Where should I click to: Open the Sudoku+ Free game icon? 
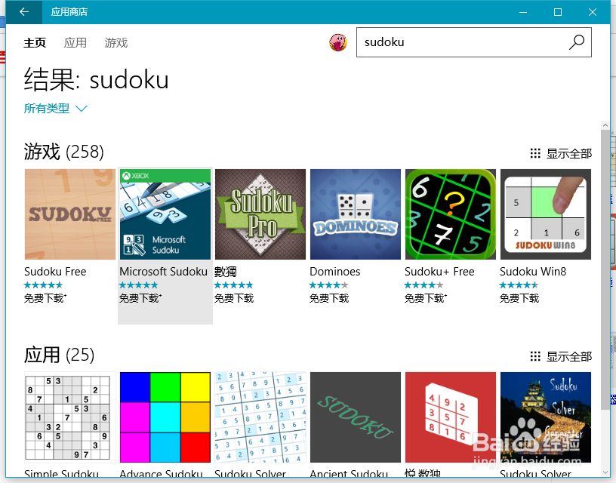point(451,214)
